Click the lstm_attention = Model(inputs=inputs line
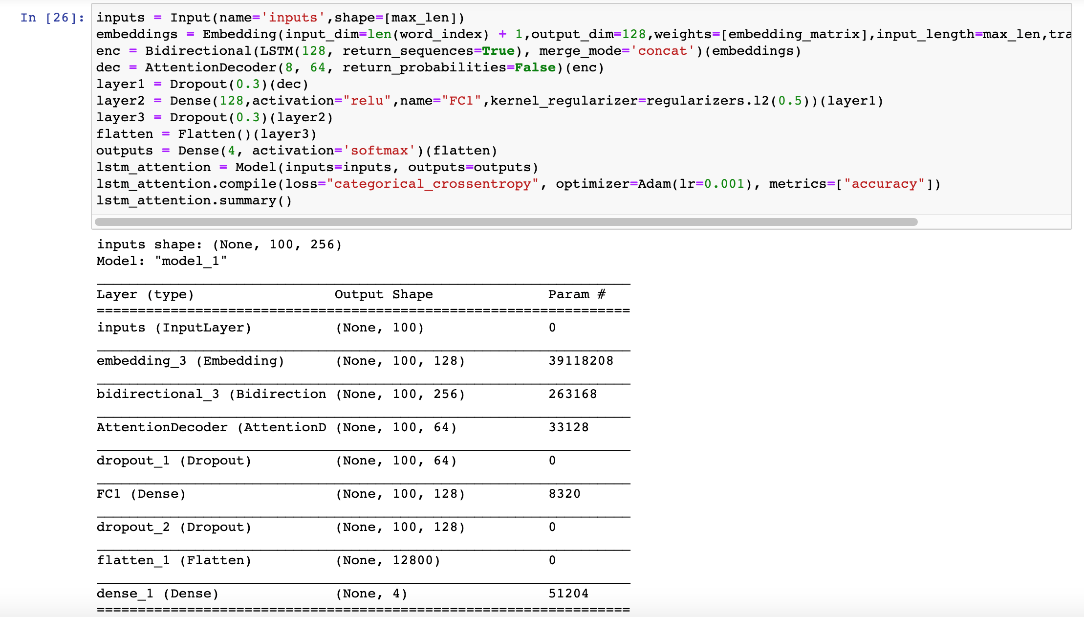 (x=317, y=167)
